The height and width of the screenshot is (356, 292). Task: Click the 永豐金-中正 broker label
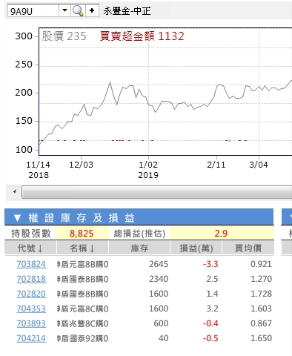[127, 11]
